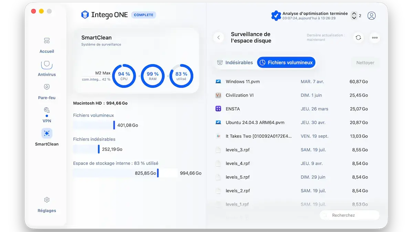Screen dimensions: 413x232
Task: Click the chevron between CPU and RAM
Action: [139, 76]
